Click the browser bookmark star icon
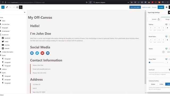 coord(87,2)
